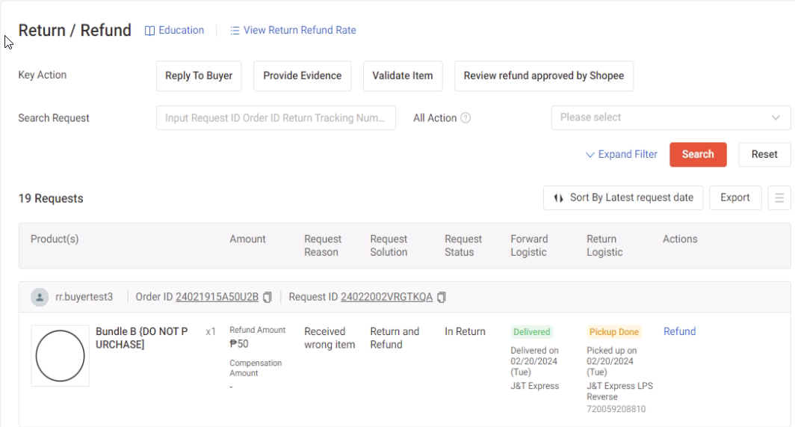Viewport: 795px width, 427px height.
Task: Open the column settings list icon
Action: [x=779, y=198]
